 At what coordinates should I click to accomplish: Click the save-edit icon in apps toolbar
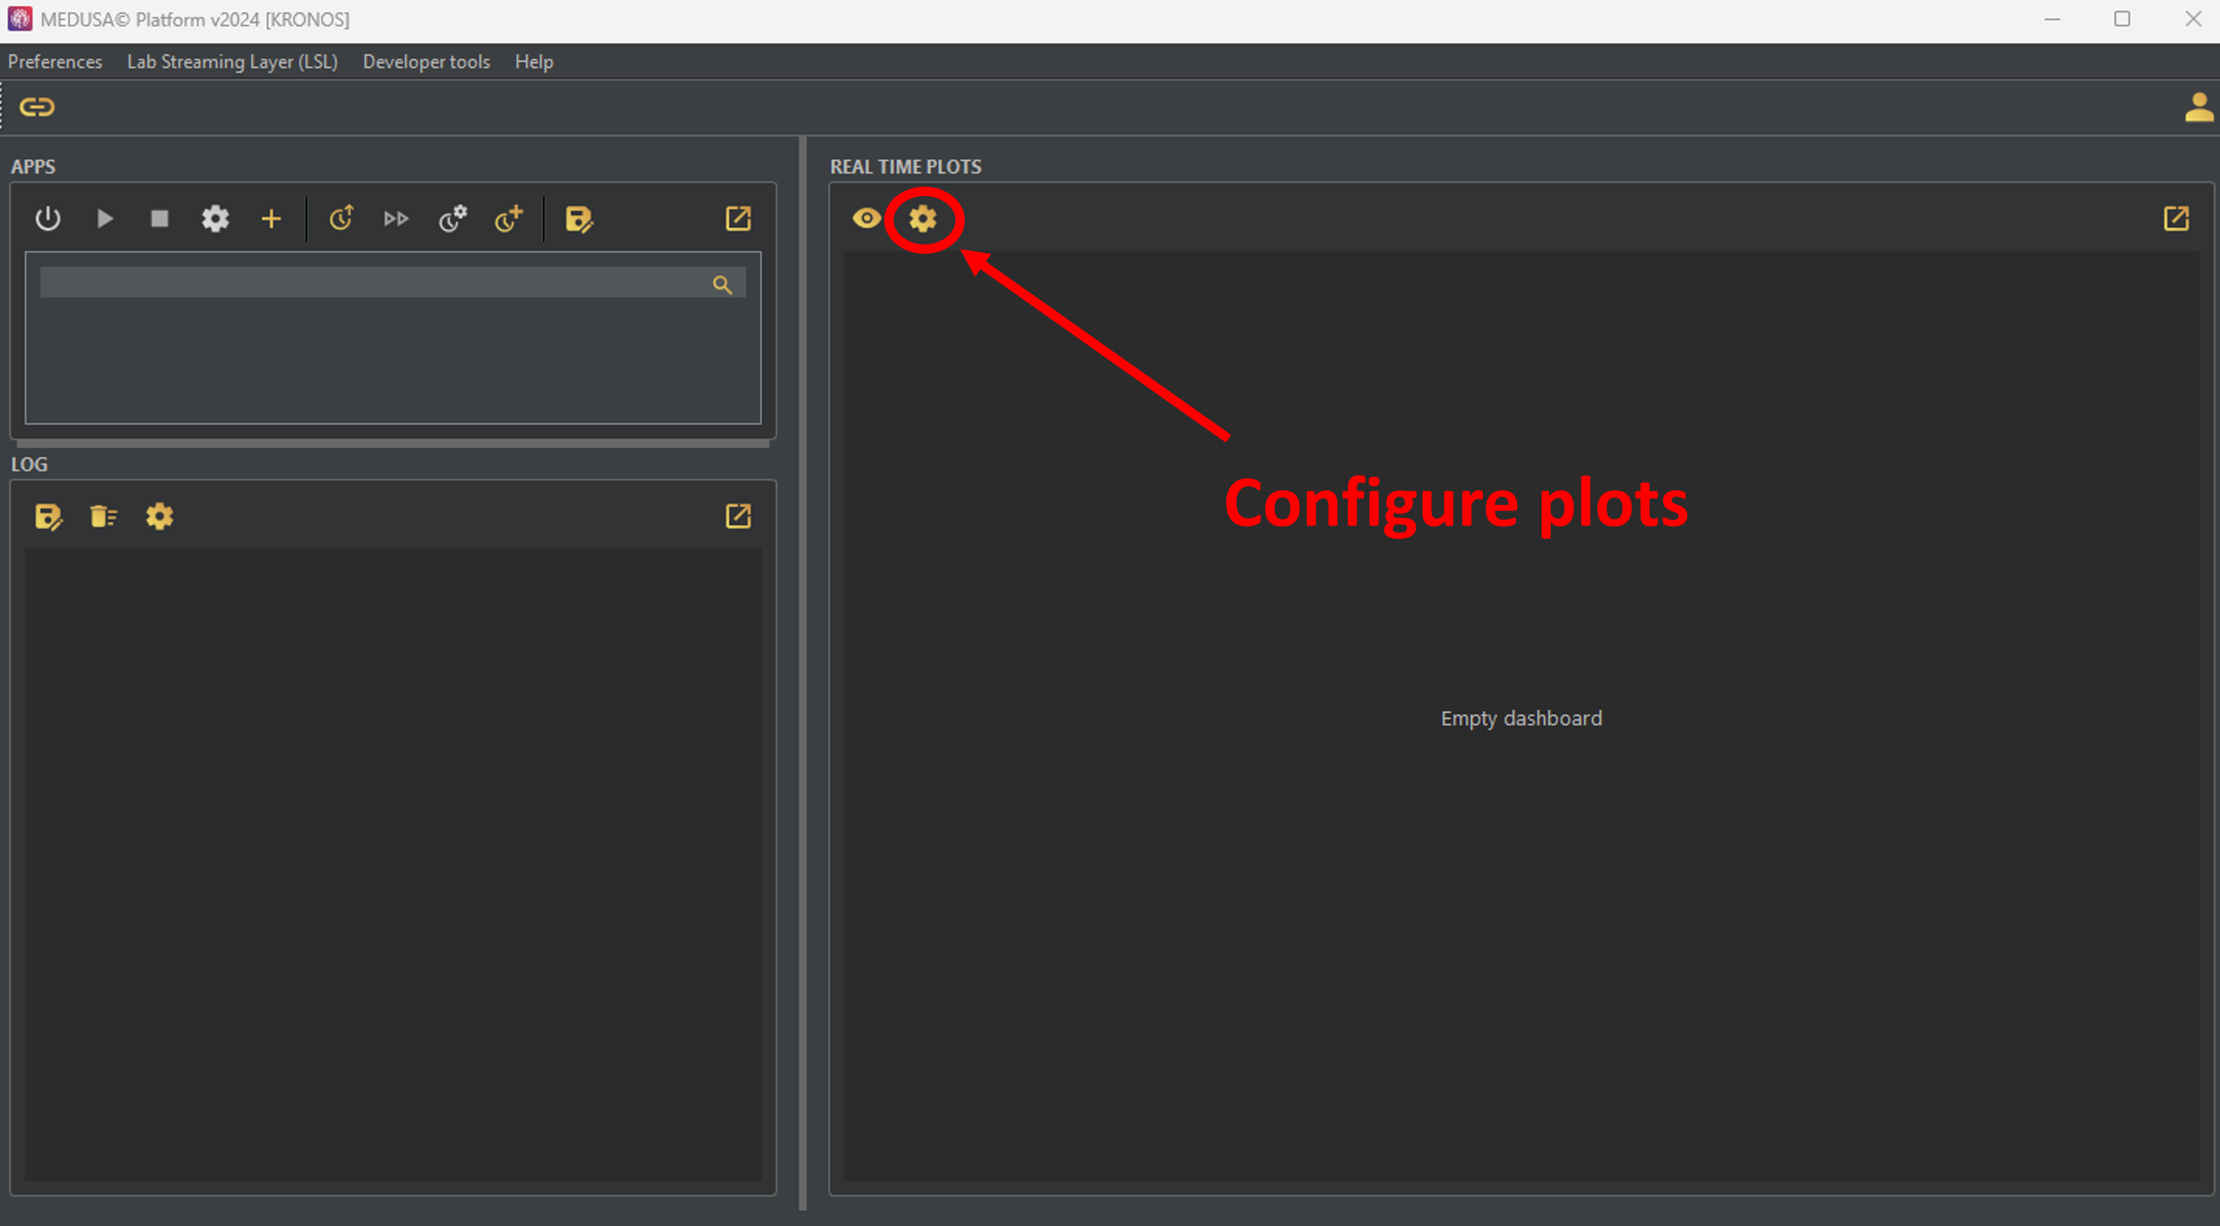pyautogui.click(x=579, y=219)
